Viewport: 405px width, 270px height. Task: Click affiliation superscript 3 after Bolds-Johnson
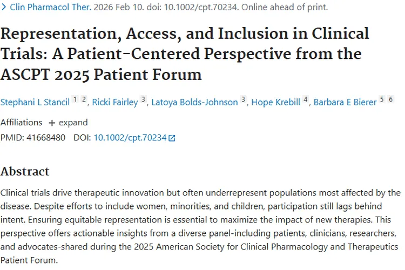(243, 99)
